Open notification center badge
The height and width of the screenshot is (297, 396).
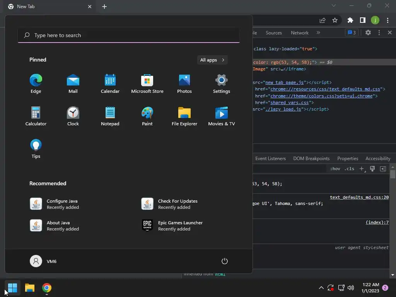coord(385,288)
